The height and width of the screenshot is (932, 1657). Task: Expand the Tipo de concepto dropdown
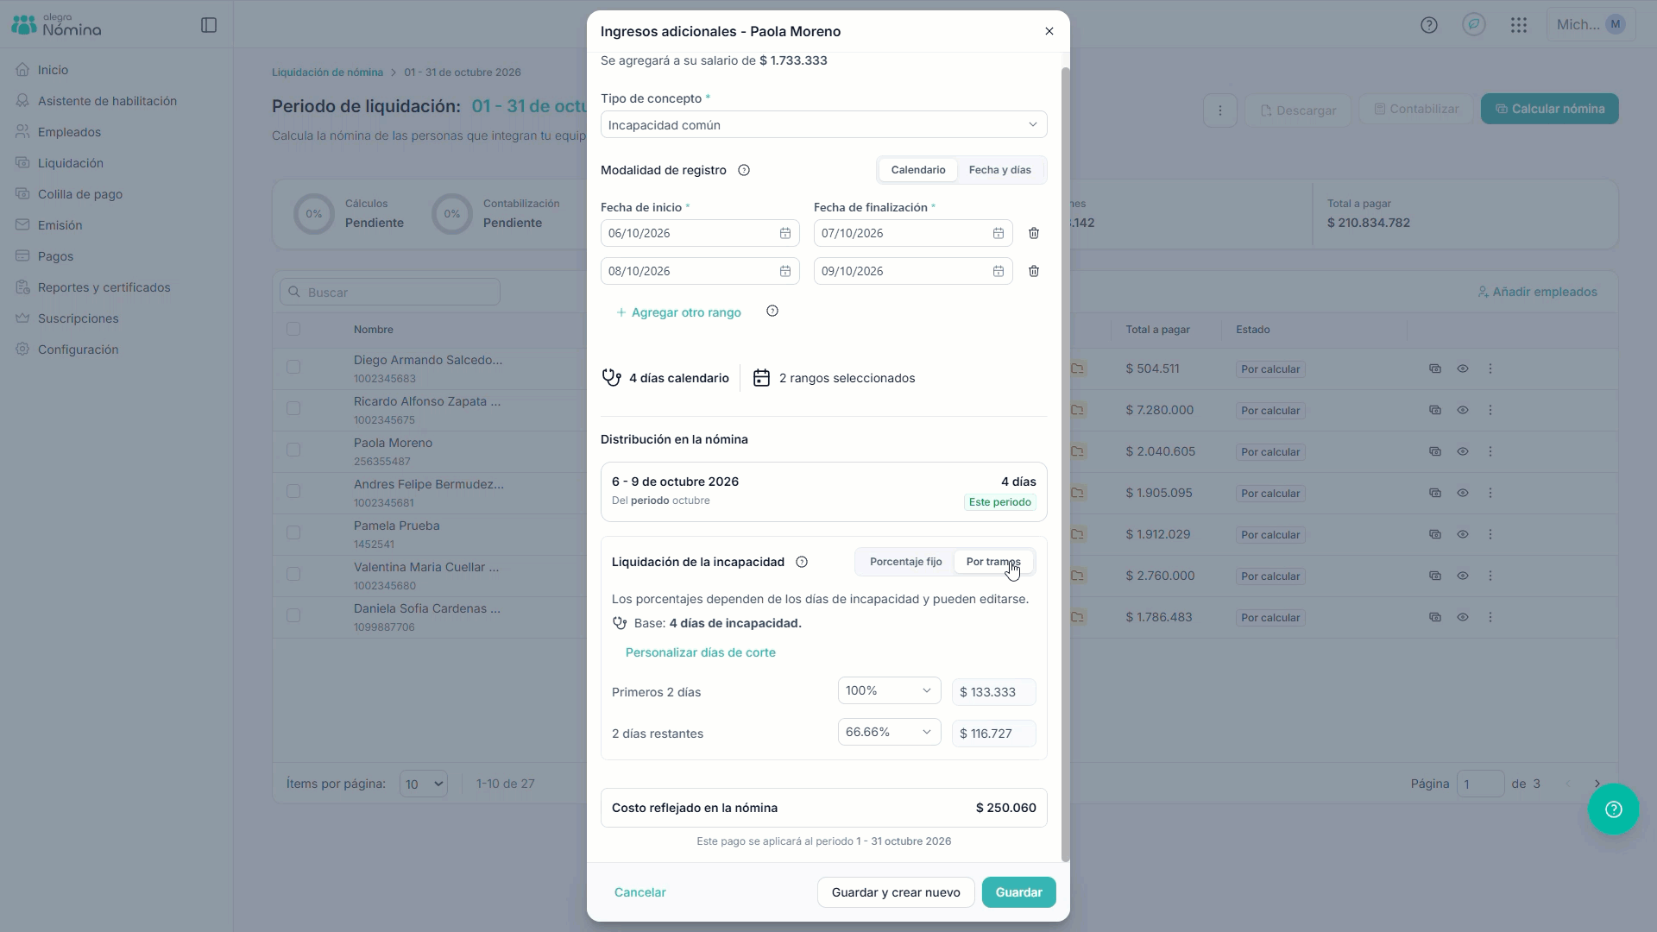[x=824, y=125]
